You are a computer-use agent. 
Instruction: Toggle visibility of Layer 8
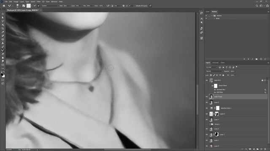(x=207, y=114)
